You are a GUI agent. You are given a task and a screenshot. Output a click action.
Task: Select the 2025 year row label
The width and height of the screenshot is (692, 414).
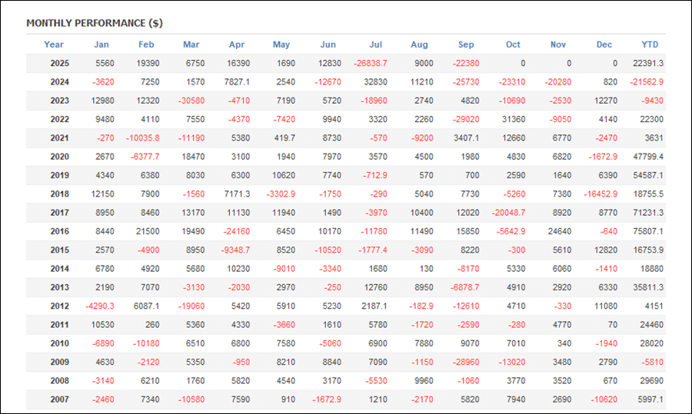point(59,63)
